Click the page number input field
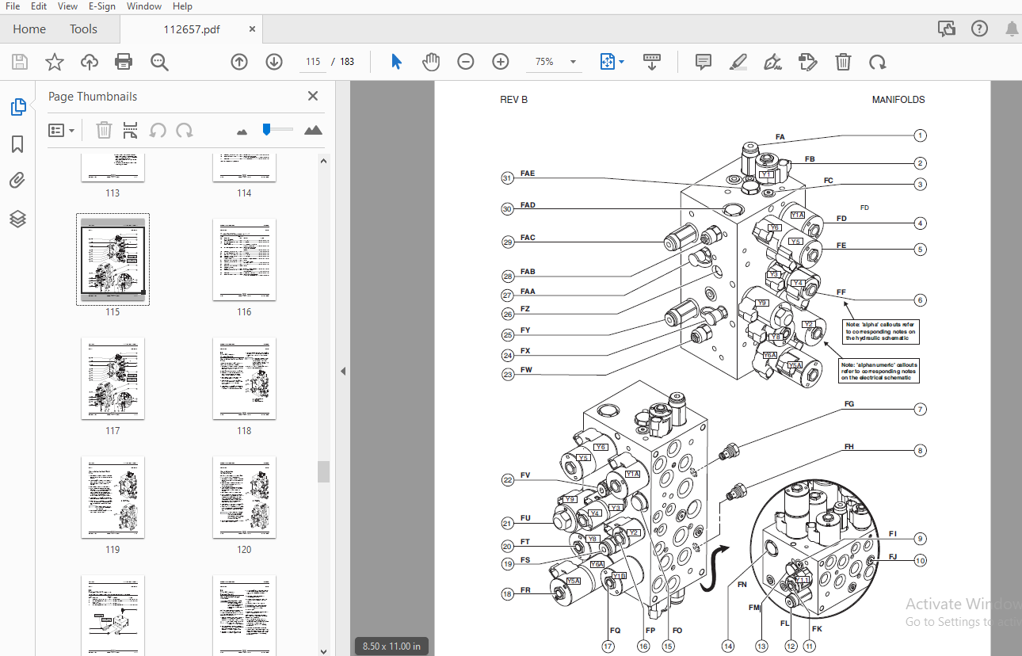 (312, 62)
